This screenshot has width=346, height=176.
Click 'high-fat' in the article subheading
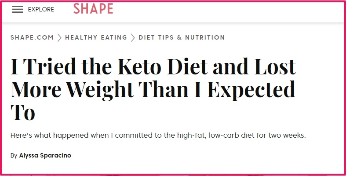pyautogui.click(x=191, y=135)
